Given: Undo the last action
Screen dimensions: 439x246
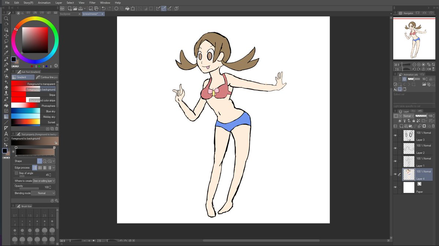Looking at the screenshot, I should coord(104,8).
